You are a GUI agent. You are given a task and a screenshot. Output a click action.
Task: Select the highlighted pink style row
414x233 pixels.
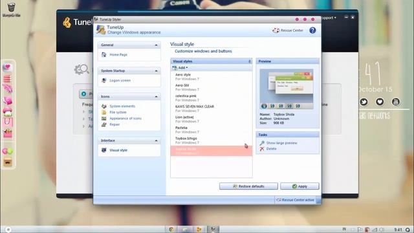coord(212,151)
